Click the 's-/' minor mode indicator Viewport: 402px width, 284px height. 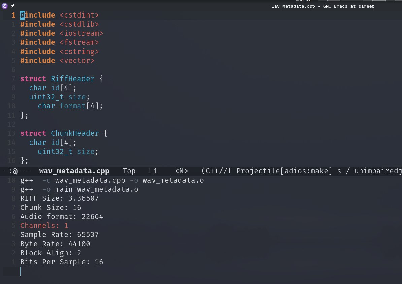coord(343,171)
